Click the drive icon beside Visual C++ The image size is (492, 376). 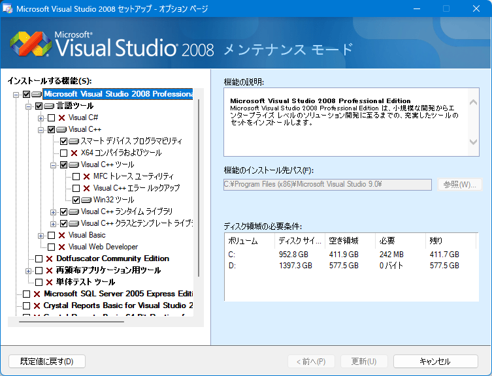pyautogui.click(x=61, y=129)
